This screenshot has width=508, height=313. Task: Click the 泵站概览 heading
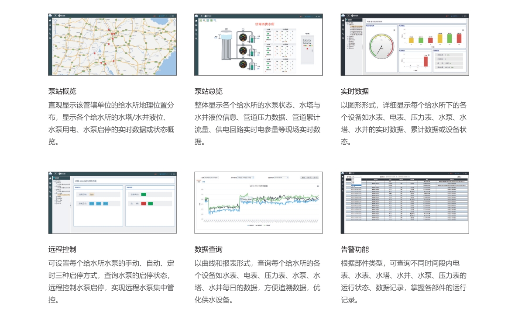coord(62,91)
